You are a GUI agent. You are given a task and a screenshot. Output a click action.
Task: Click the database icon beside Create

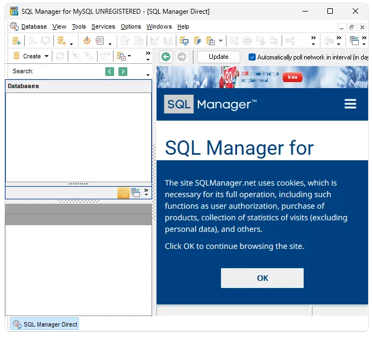pyautogui.click(x=17, y=56)
